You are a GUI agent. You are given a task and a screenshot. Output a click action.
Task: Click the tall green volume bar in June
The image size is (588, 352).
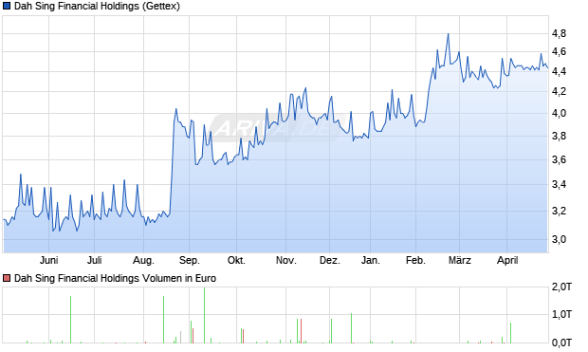coord(70,320)
